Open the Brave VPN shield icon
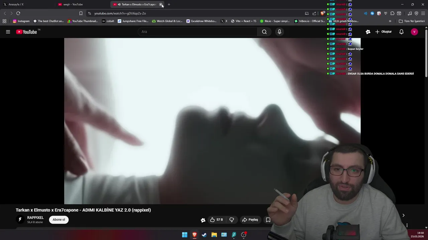The width and height of the screenshot is (428, 240). coord(416,13)
